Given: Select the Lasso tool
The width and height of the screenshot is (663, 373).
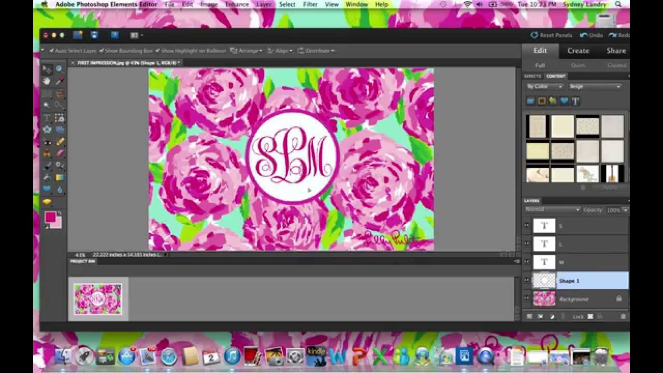Looking at the screenshot, I should click(60, 94).
